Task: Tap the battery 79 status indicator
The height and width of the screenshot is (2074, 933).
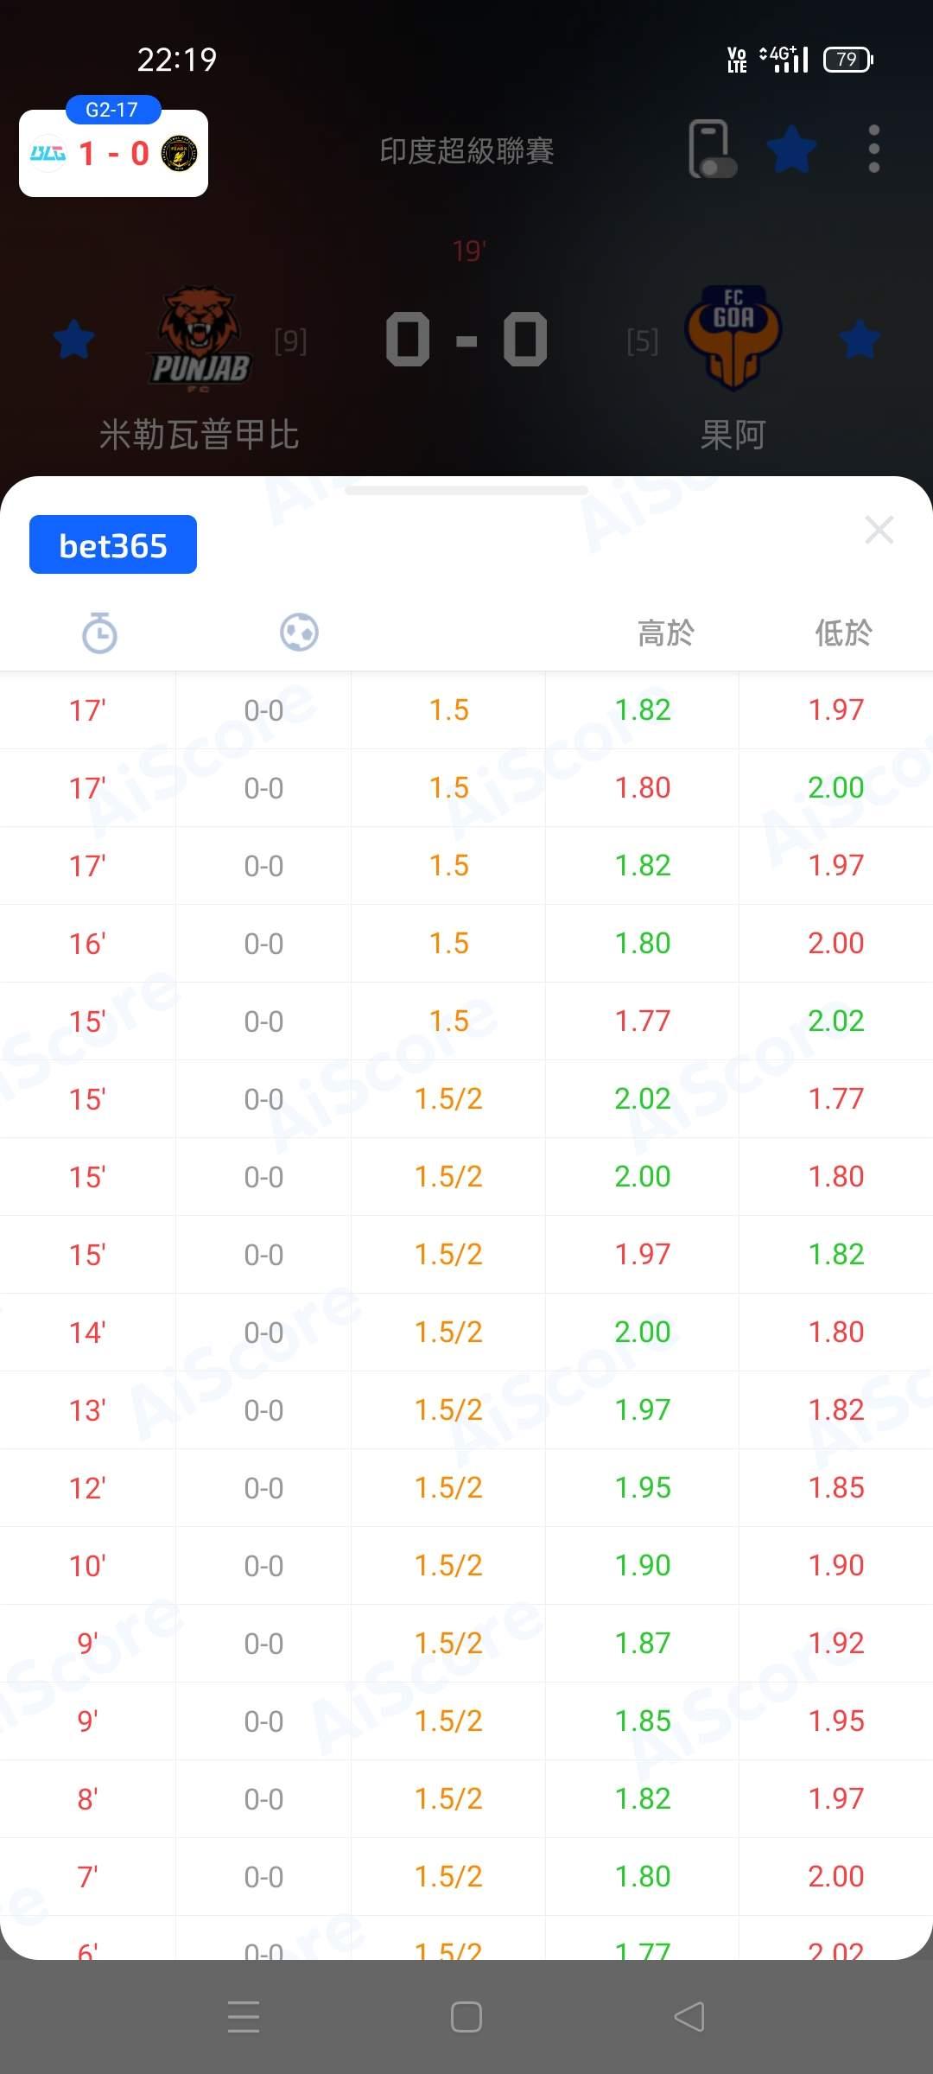Action: tap(848, 59)
